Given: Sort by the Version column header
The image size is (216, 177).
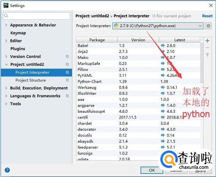Looking at the screenshot, I should coord(138,40).
